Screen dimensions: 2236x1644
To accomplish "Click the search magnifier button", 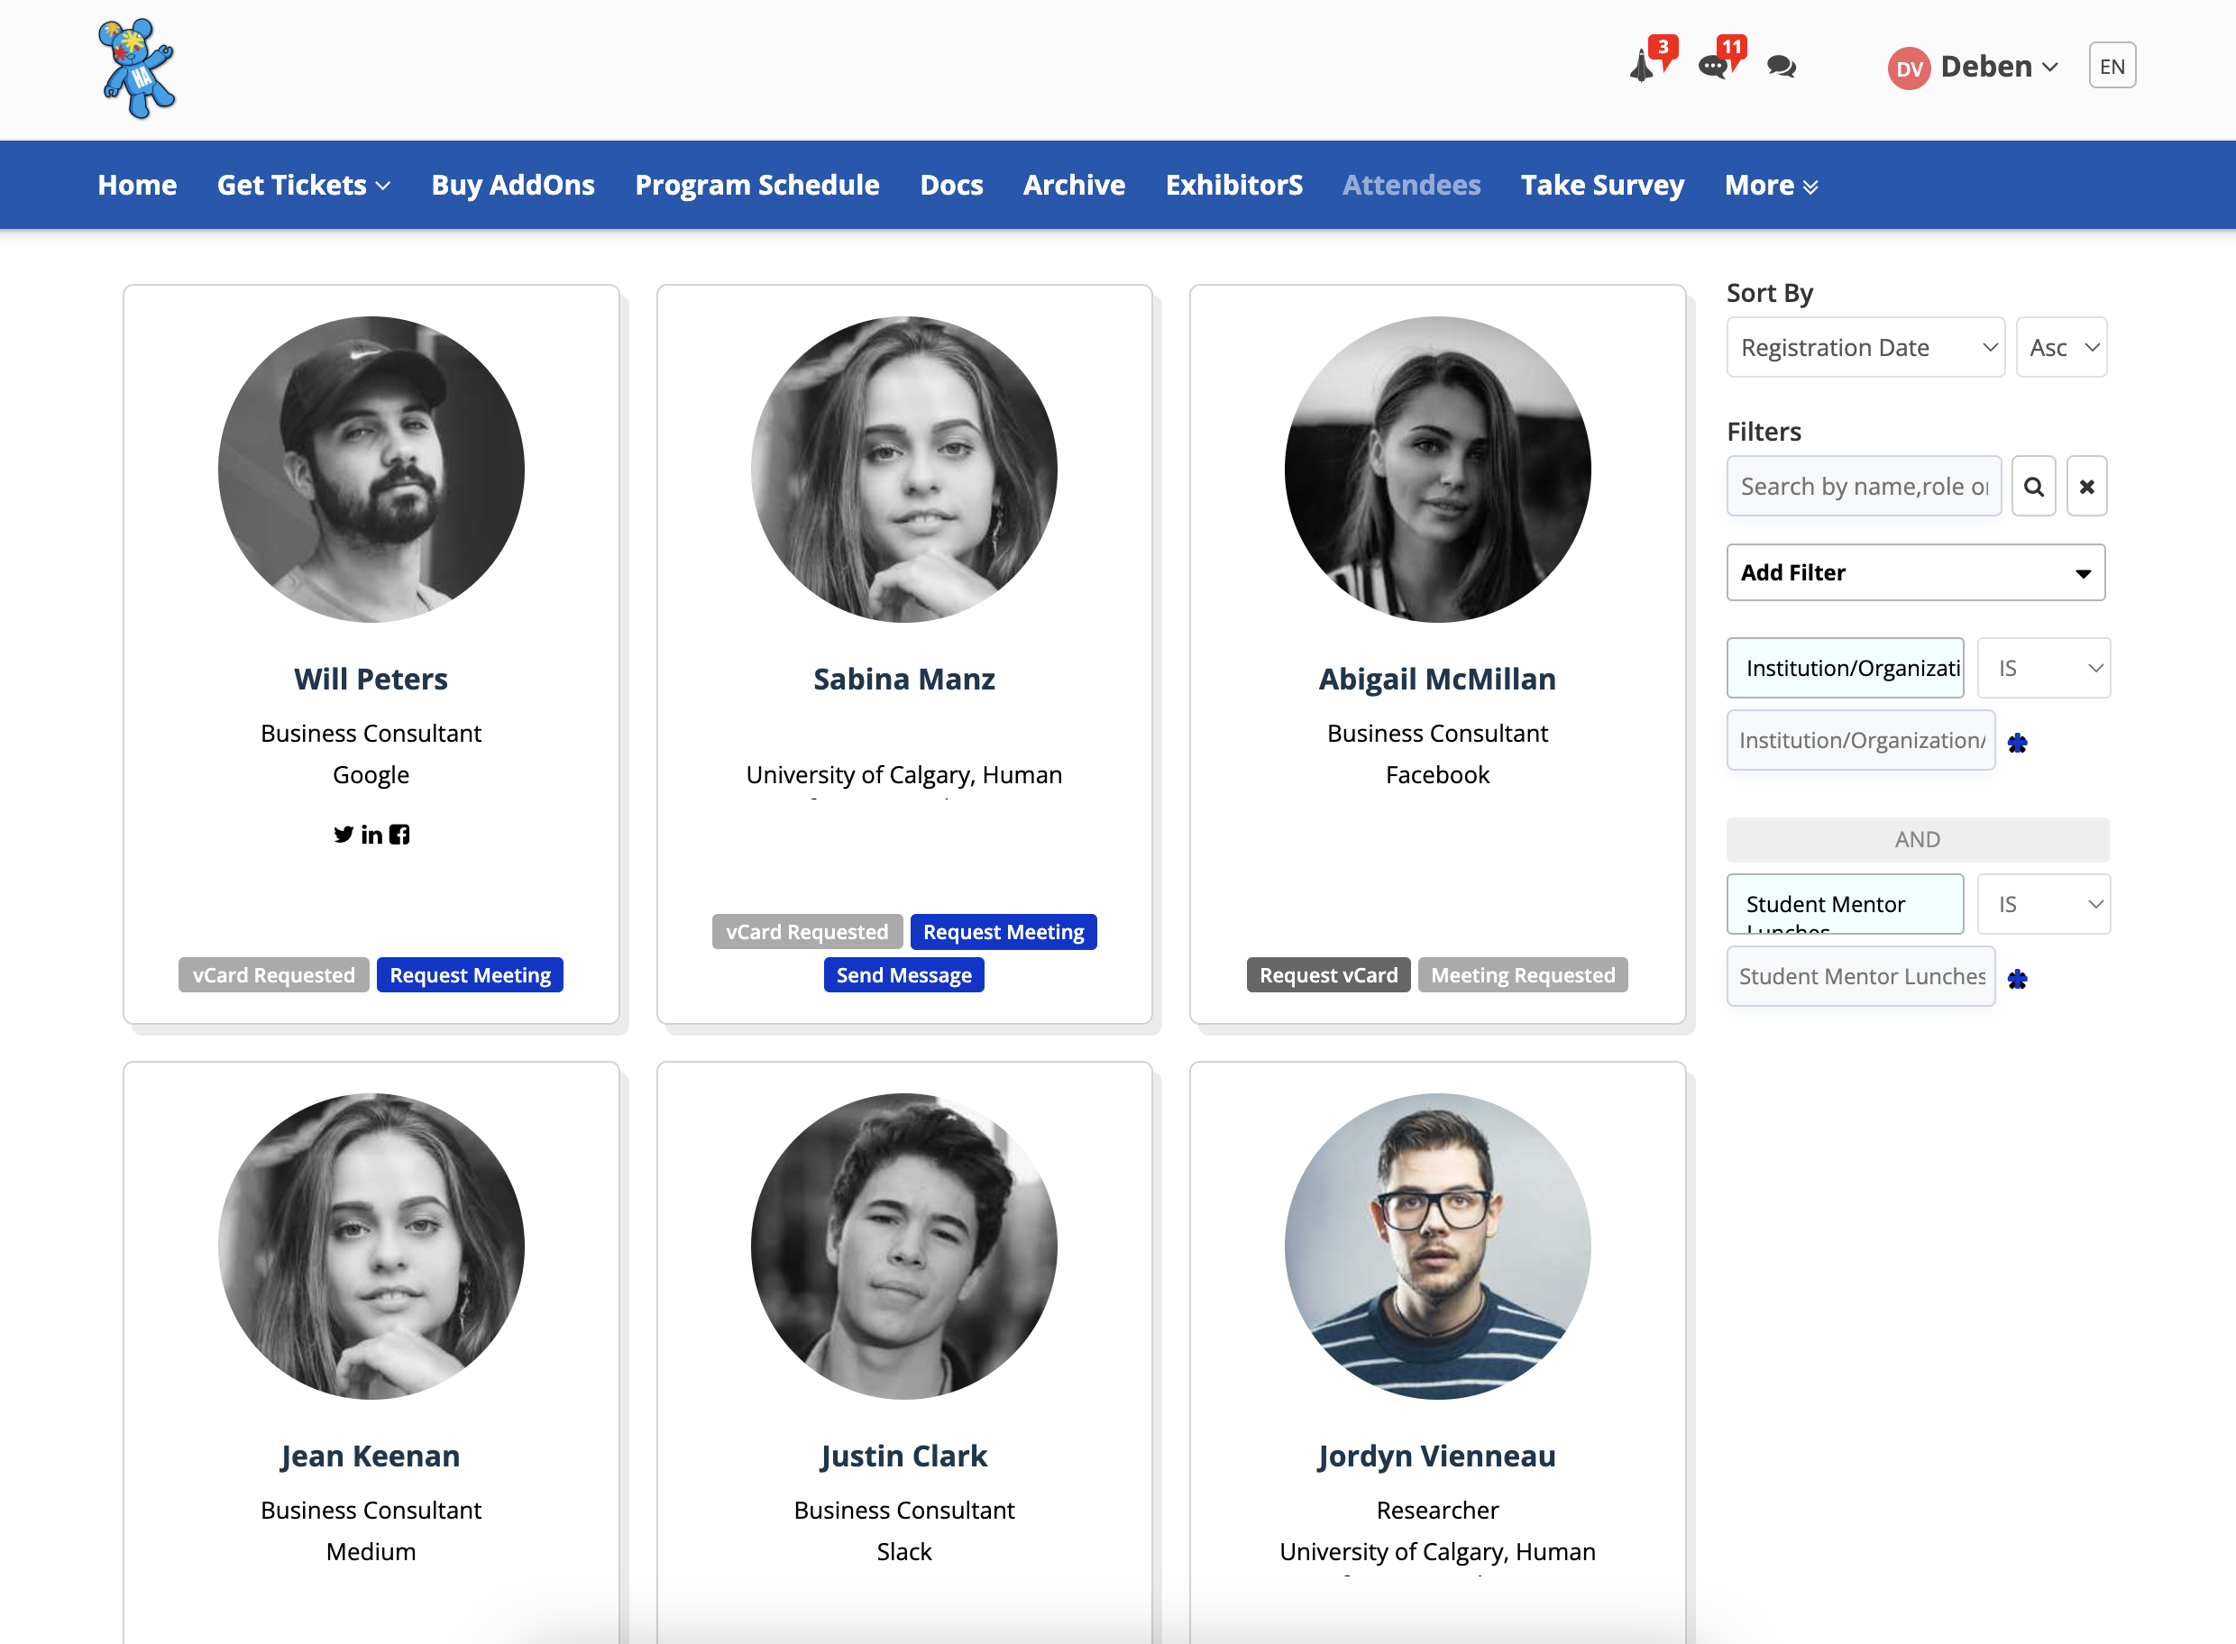I will (2033, 487).
